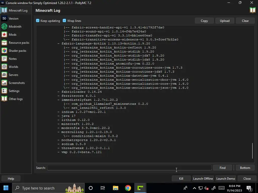Open the Windows Start menu
This screenshot has width=258, height=193.
pos(6,188)
